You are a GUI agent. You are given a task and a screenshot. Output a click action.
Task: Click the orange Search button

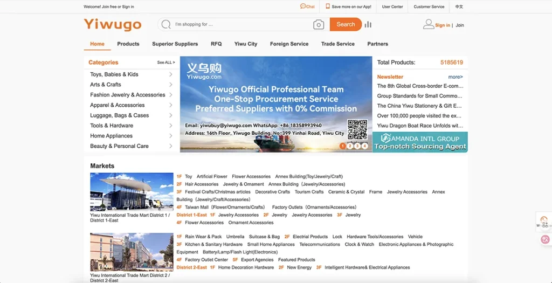pos(346,24)
